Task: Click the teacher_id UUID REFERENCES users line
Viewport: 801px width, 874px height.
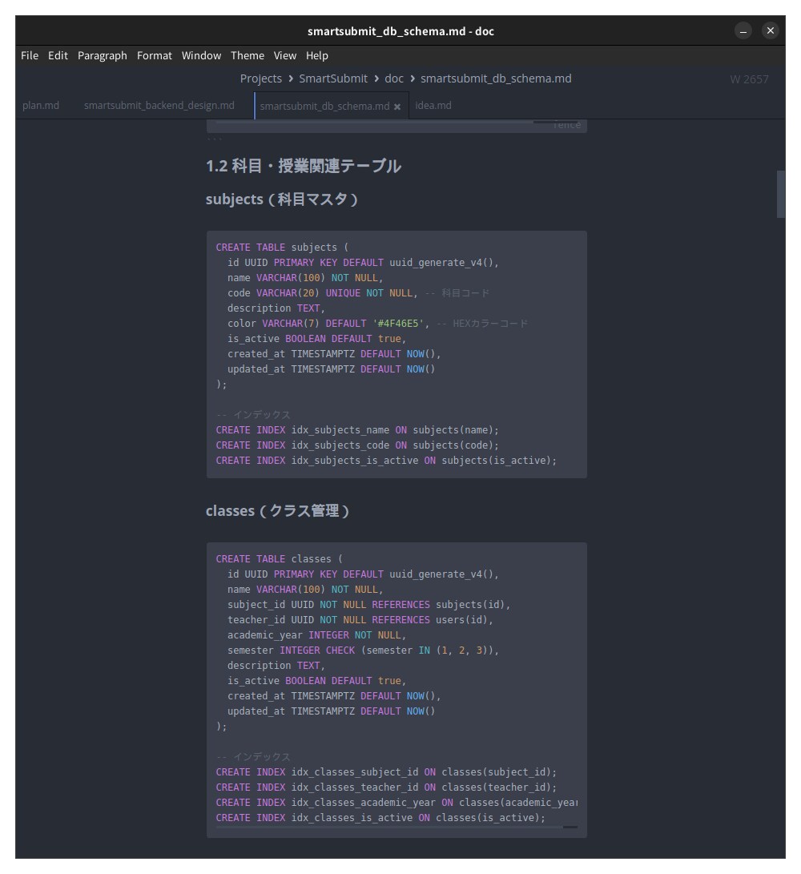Action: click(360, 620)
